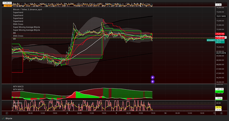Click the -13.69 MACD value label

click(x=219, y=98)
